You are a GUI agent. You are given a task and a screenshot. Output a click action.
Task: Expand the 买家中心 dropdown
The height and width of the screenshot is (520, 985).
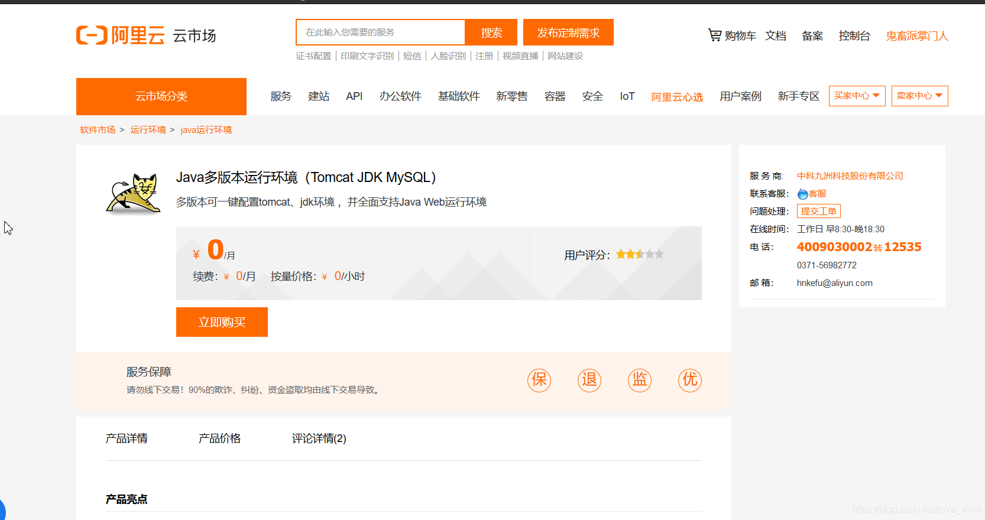coord(857,96)
